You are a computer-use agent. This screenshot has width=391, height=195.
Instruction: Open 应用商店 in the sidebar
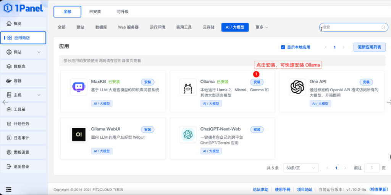click(23, 38)
